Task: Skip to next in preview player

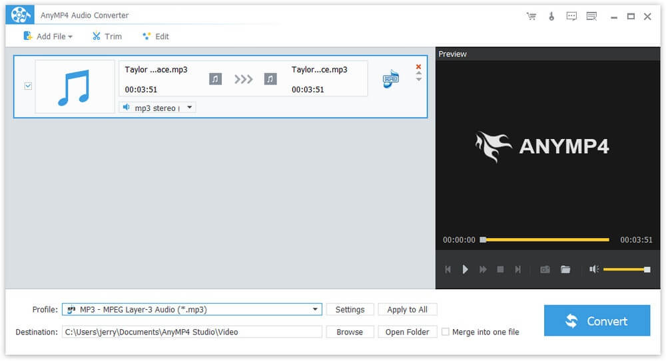Action: [517, 269]
